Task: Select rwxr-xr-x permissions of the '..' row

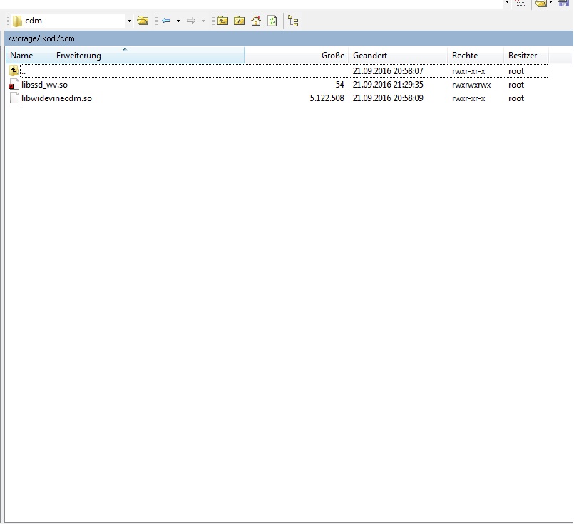Action: [x=468, y=72]
